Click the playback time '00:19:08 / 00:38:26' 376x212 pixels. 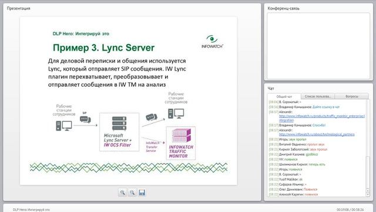(350, 210)
